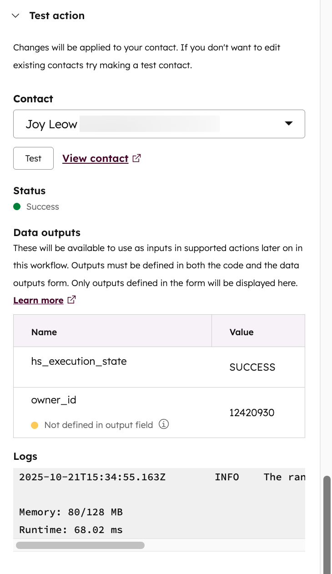
Task: Click the log entry timestamp line
Action: [92, 477]
